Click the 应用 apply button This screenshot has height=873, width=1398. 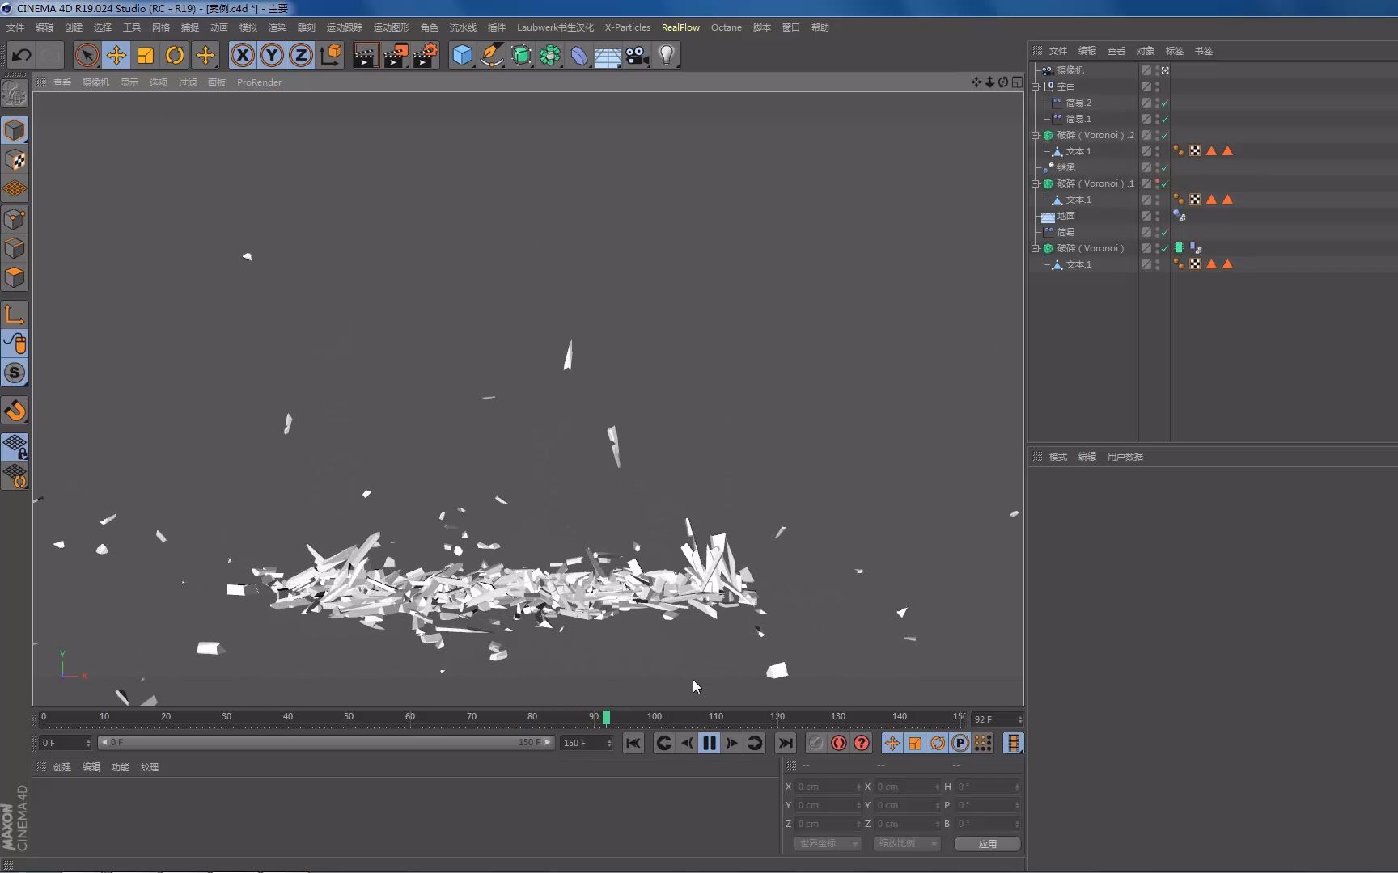(x=986, y=843)
